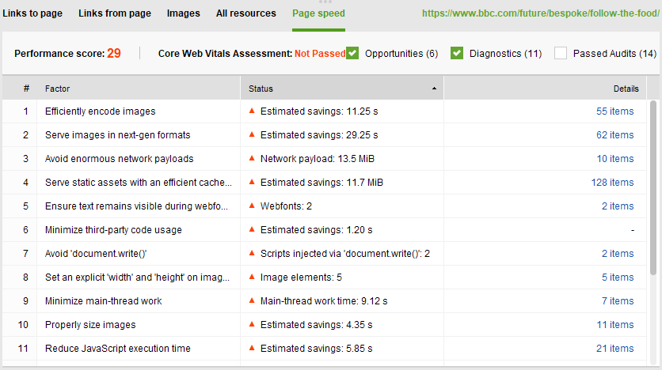662x370 pixels.
Task: Enable the Passed Audits (14) checkbox
Action: (x=561, y=54)
